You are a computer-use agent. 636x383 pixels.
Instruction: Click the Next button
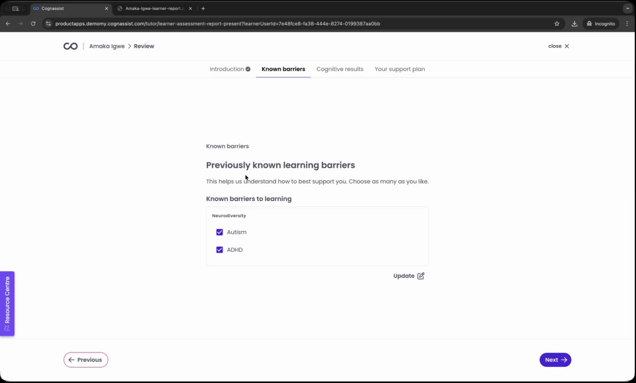click(x=555, y=360)
